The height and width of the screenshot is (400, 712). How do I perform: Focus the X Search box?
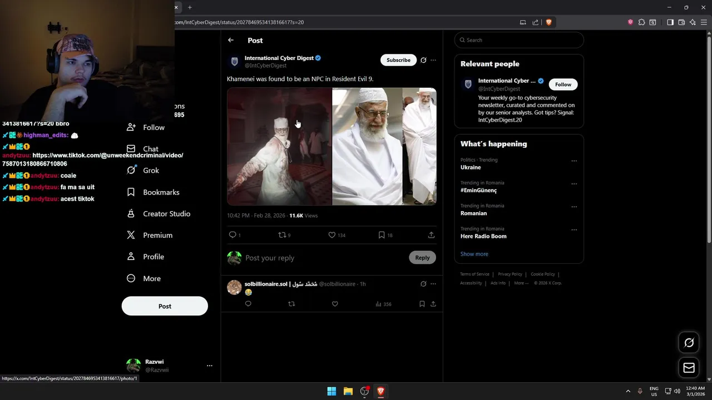coord(519,40)
